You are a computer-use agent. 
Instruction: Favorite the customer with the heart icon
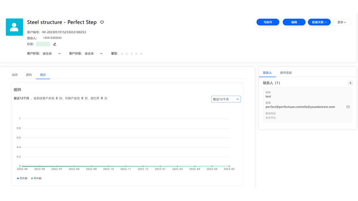(x=102, y=22)
